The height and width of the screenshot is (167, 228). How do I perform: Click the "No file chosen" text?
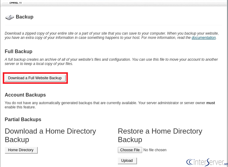[x=155, y=150]
